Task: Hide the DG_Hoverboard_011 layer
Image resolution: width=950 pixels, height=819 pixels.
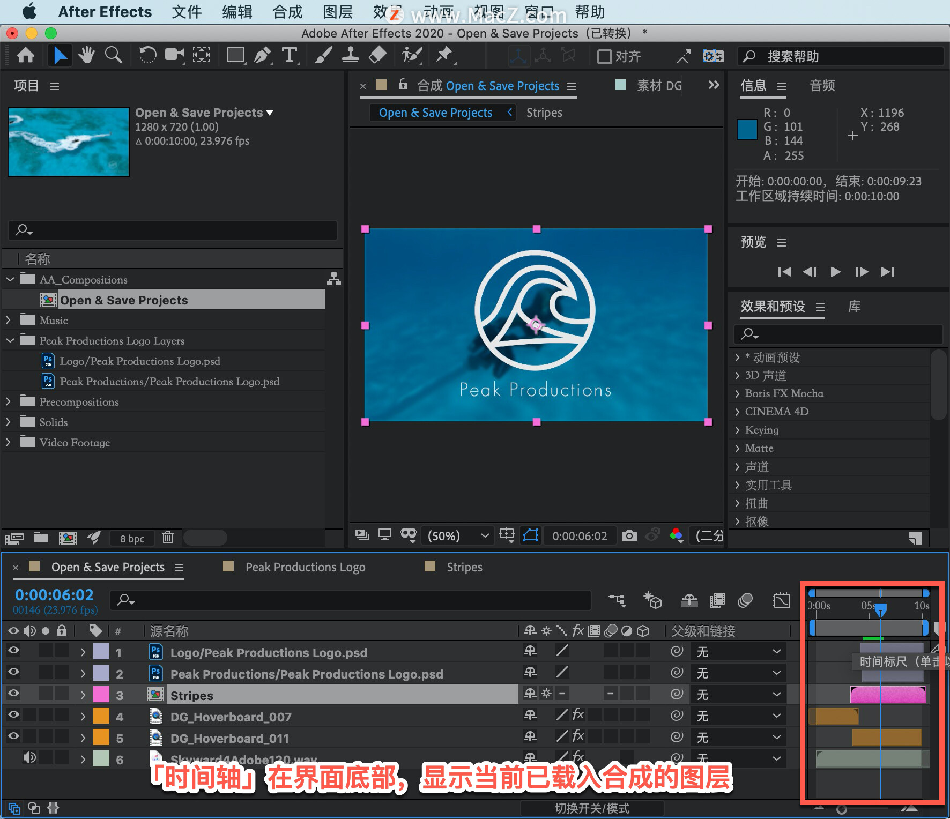Action: (14, 736)
